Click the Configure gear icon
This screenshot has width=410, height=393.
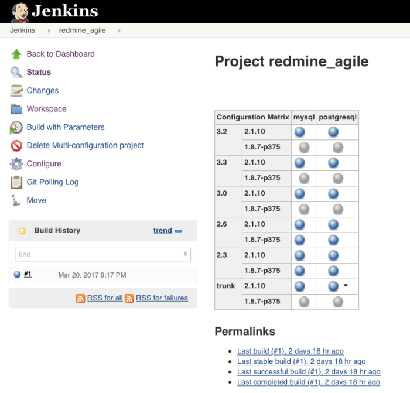tap(16, 164)
